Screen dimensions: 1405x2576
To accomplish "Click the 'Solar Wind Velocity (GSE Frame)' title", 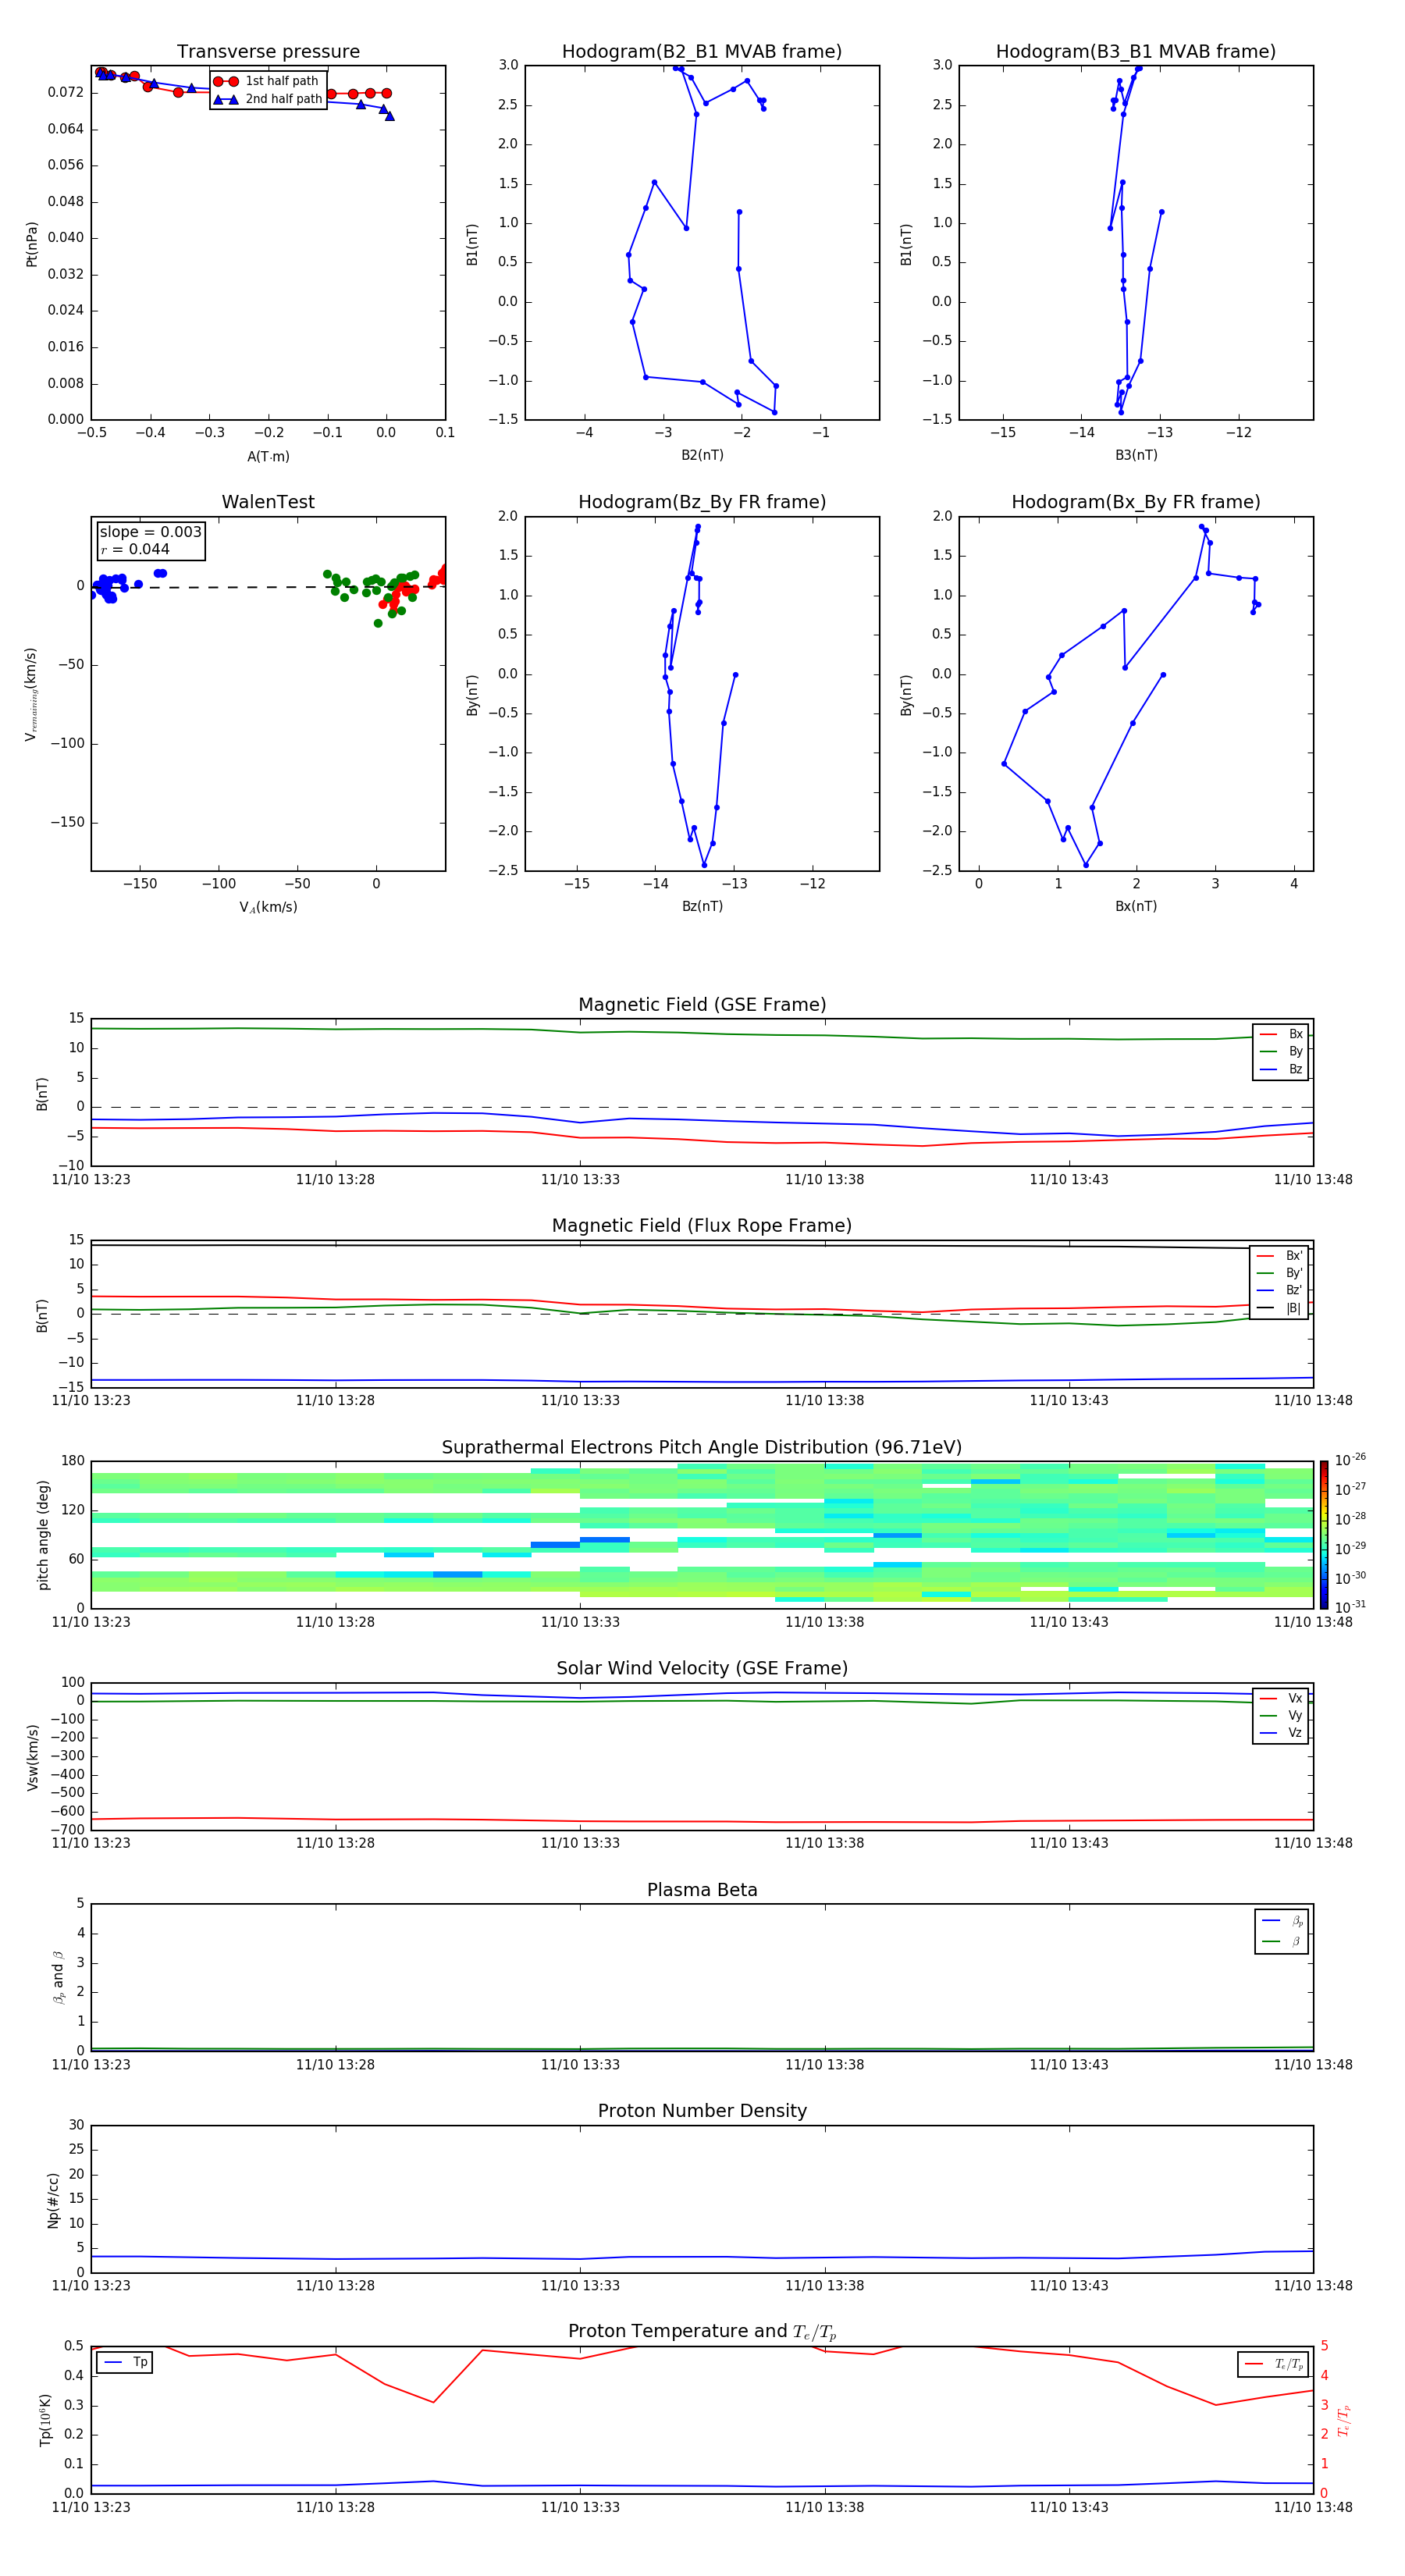I will (x=702, y=1668).
